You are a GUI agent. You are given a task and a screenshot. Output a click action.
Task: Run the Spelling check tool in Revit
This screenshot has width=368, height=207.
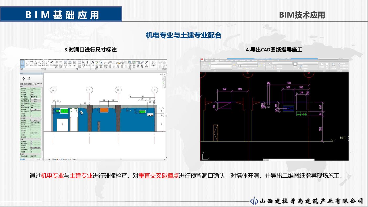coord(97,65)
